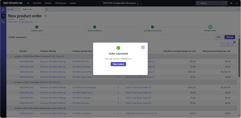Open SD-WAN Security spec in ORDL0001405 row

coord(80,103)
